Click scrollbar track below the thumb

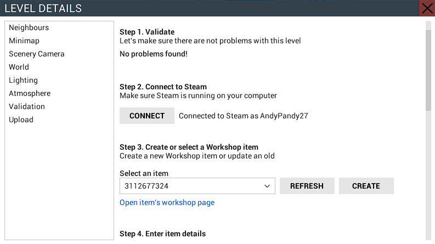[x=428, y=175]
